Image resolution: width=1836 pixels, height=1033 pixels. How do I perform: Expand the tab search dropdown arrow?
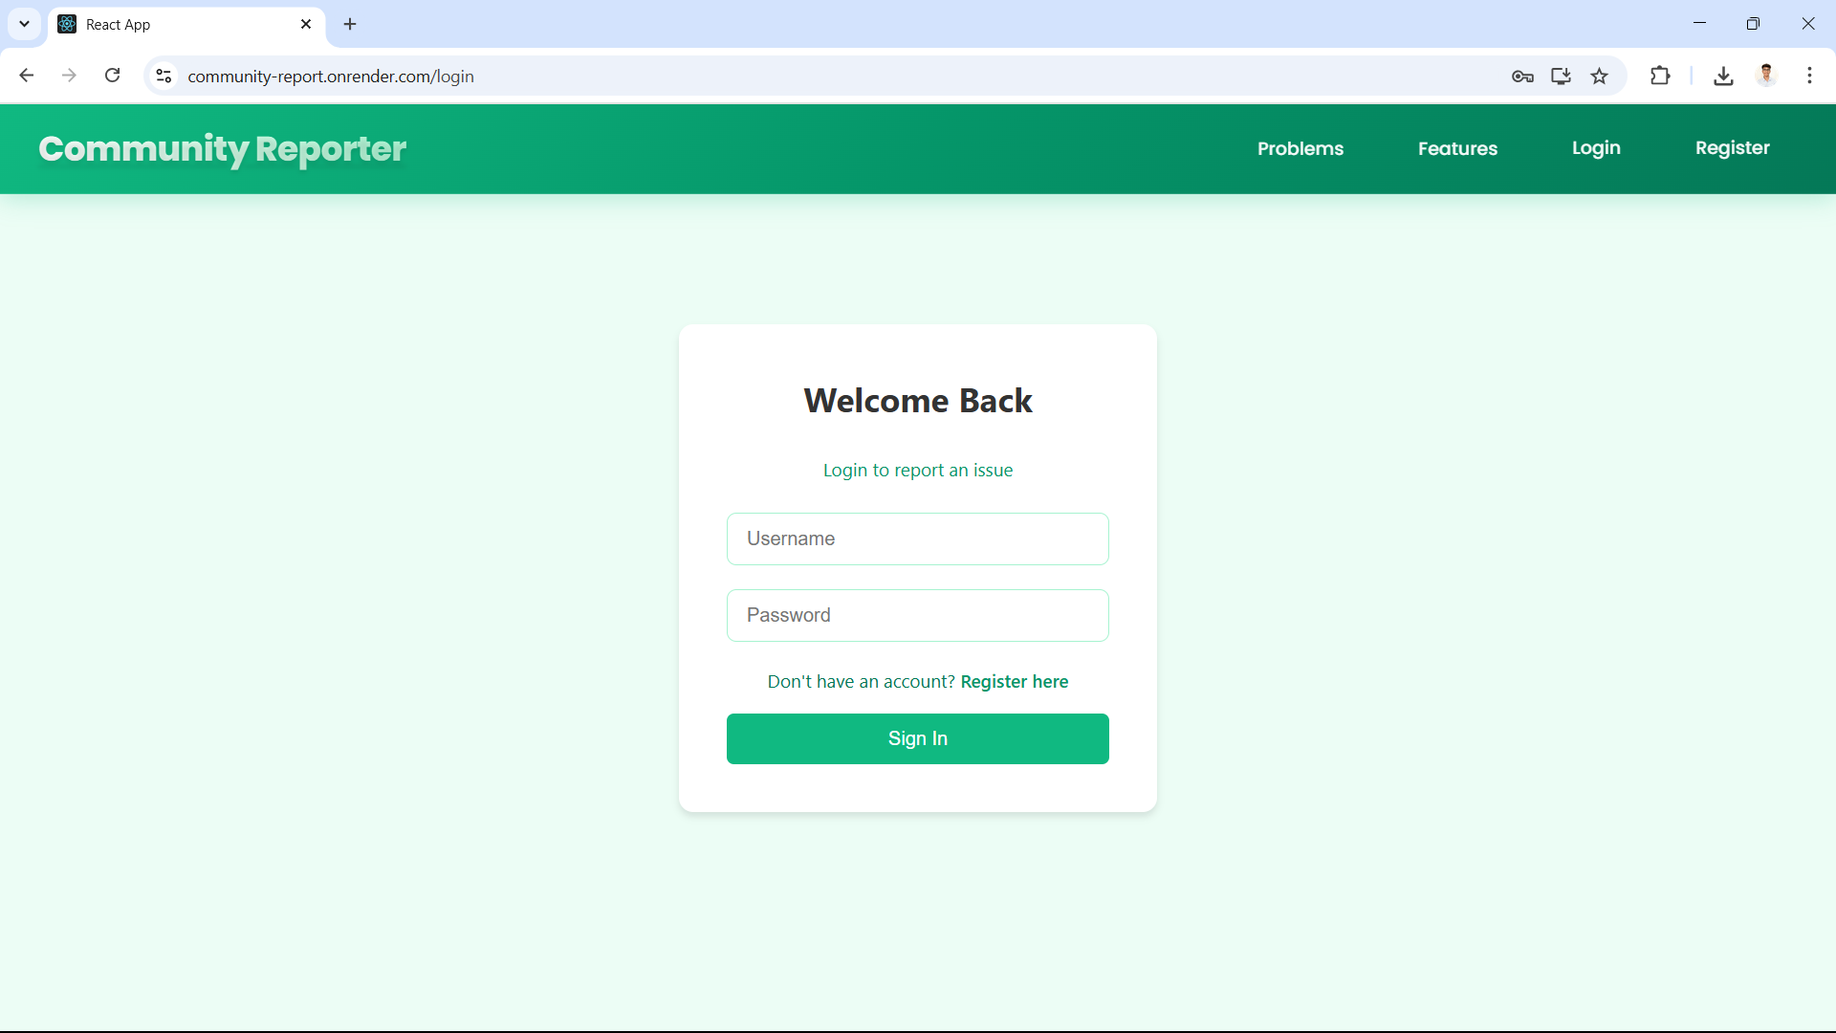[x=24, y=24]
